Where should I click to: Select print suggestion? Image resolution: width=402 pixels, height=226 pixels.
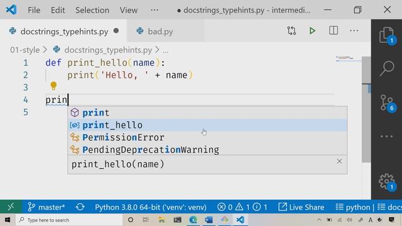click(x=207, y=113)
